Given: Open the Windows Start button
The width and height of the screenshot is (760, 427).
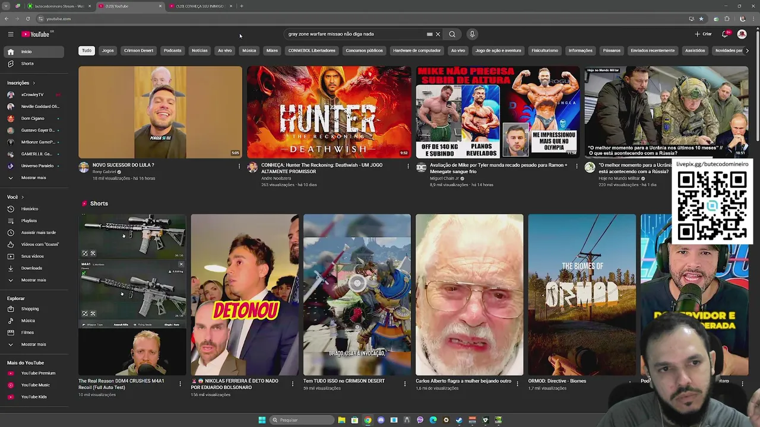Looking at the screenshot, I should (262, 420).
